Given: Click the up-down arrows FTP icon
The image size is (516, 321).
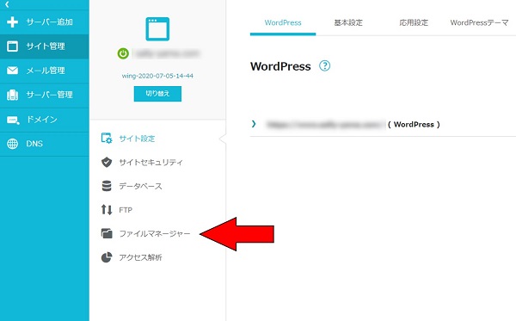Looking at the screenshot, I should pyautogui.click(x=107, y=210).
